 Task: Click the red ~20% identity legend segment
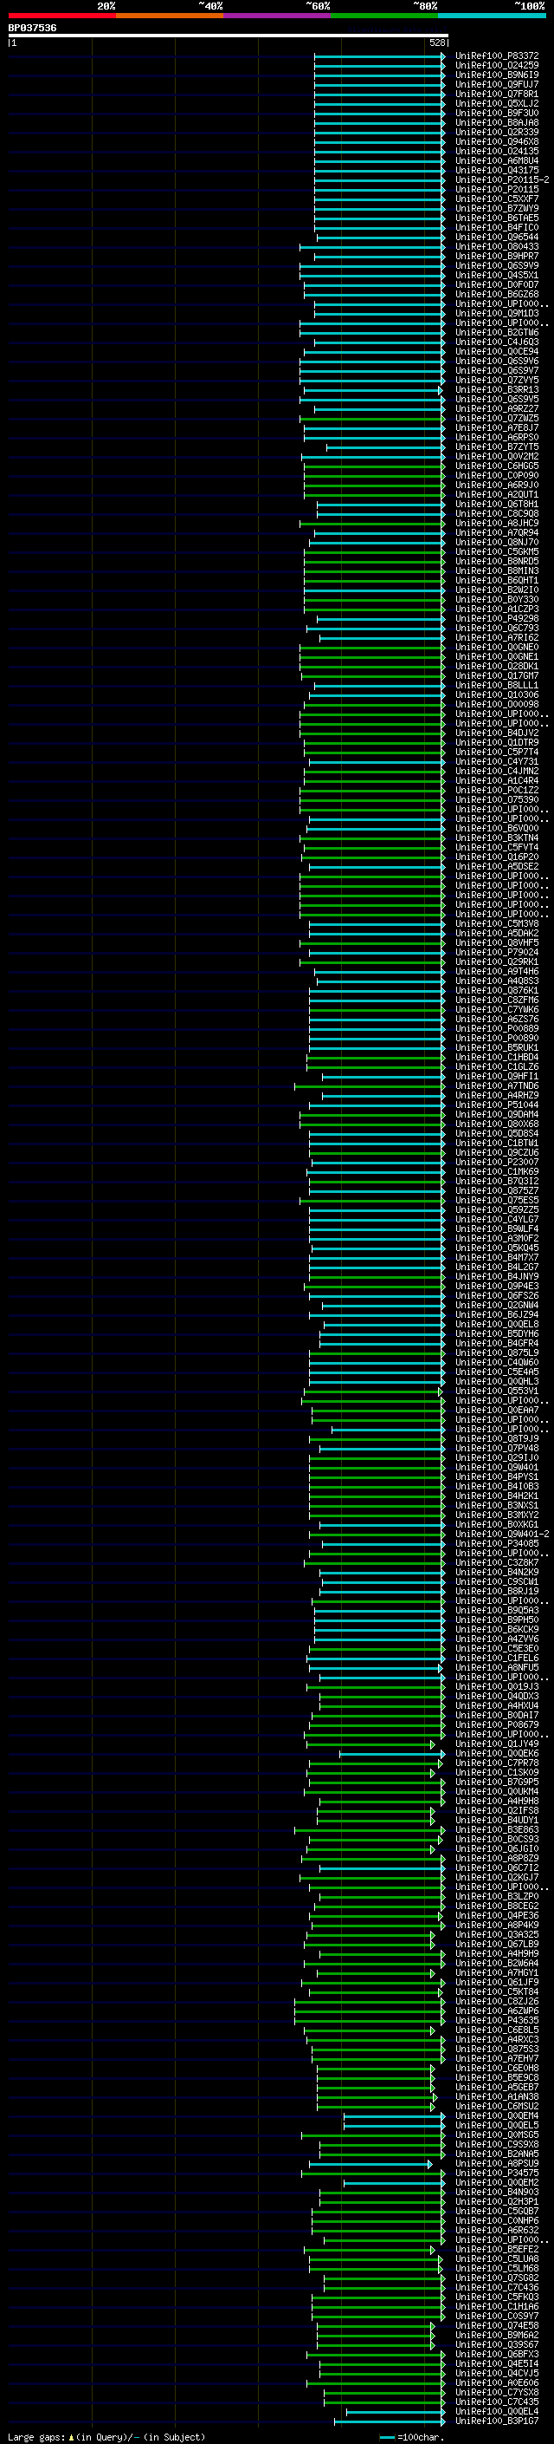point(61,16)
